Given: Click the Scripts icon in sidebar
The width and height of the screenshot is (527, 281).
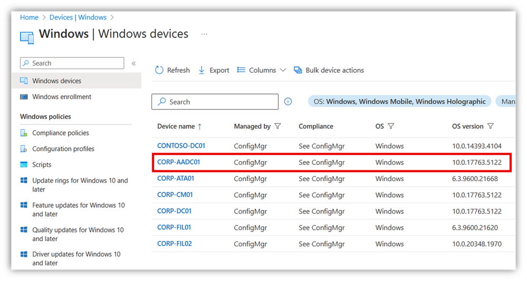Looking at the screenshot, I should tap(24, 164).
